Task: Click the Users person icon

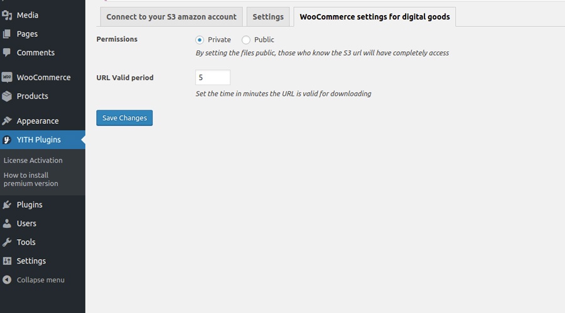Action: [6, 223]
